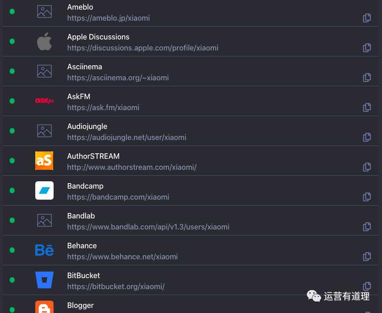The image size is (382, 313).
Task: Copy the Apple Discussions link
Action: (367, 48)
